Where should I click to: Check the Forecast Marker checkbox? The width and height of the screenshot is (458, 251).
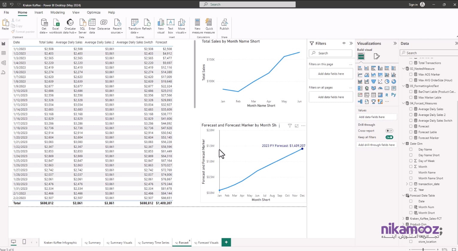coord(411,138)
